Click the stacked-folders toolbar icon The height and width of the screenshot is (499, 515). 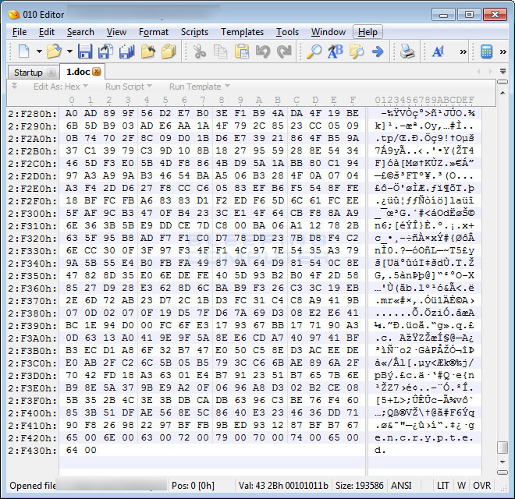tap(169, 51)
